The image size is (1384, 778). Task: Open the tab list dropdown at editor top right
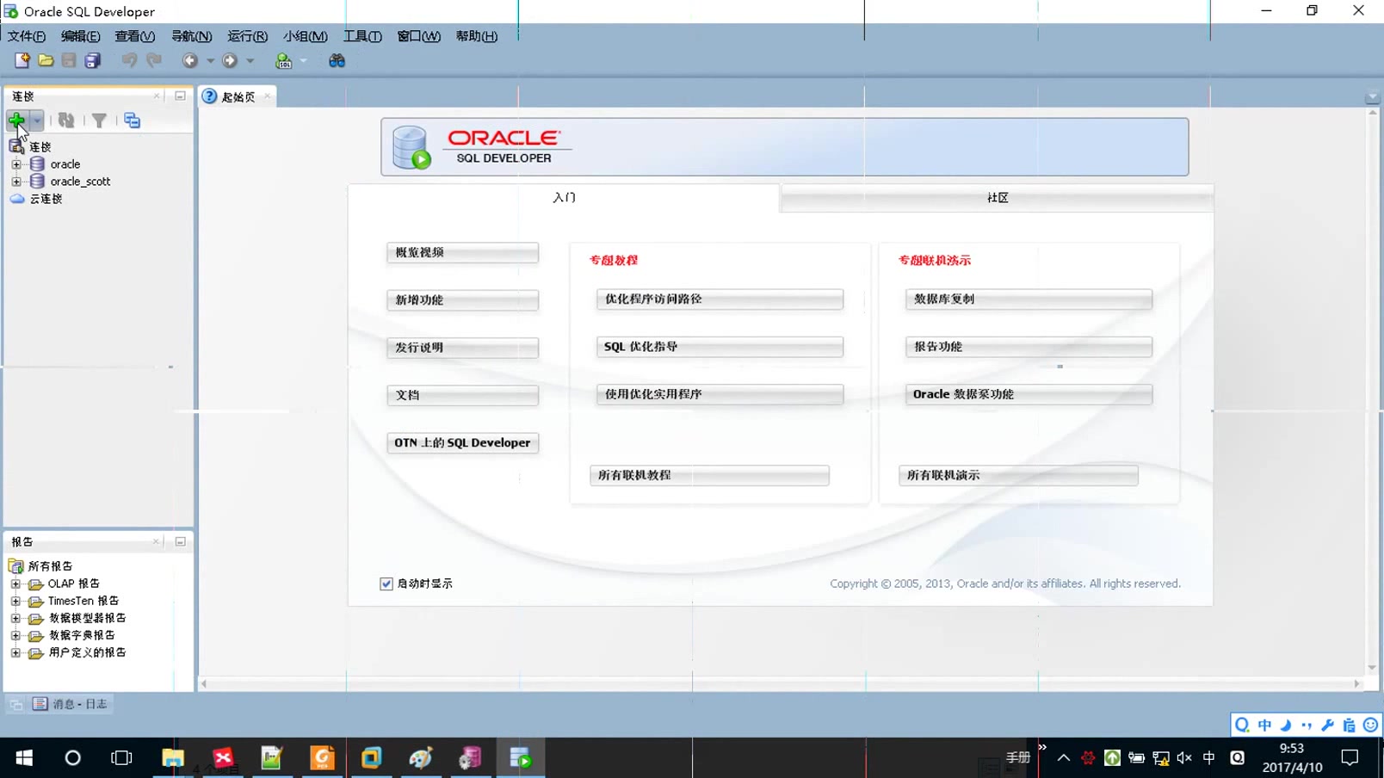(x=1373, y=97)
